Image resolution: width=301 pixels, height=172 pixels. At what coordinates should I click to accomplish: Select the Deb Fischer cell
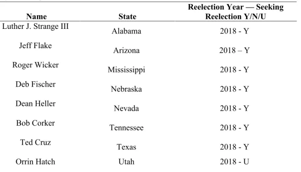click(x=35, y=84)
